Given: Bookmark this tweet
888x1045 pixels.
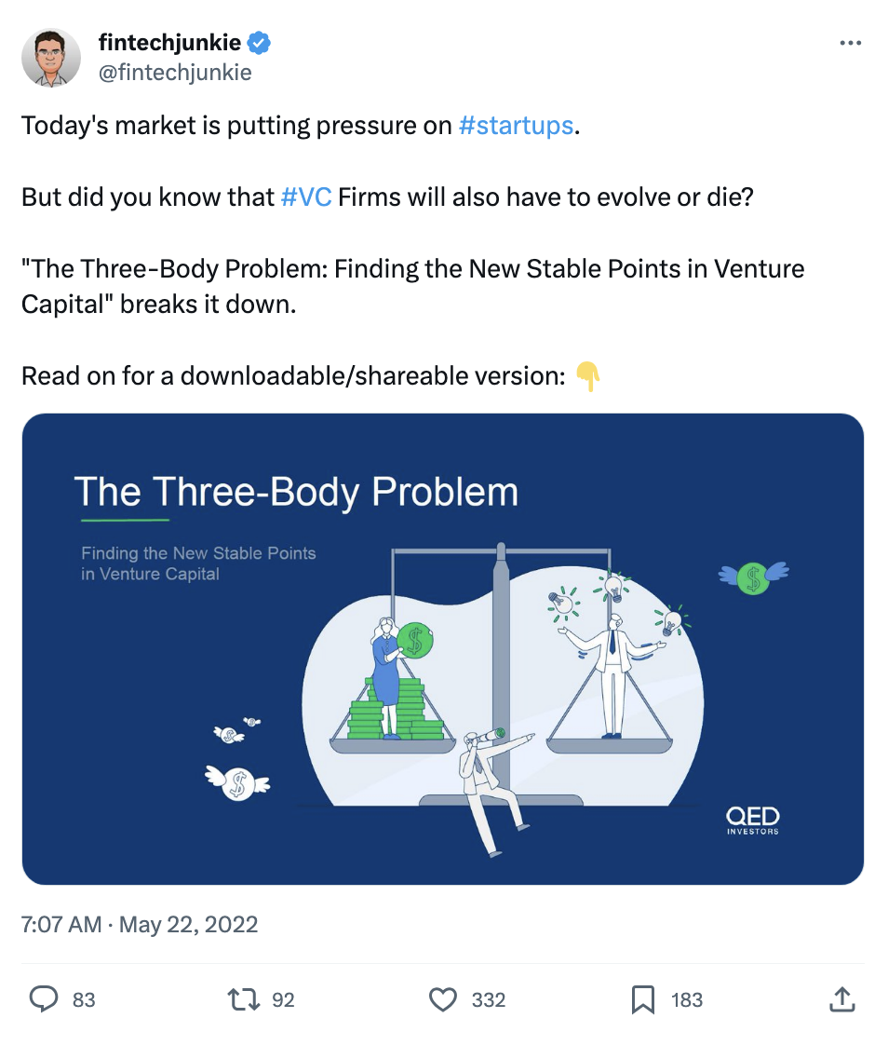Looking at the screenshot, I should tap(642, 999).
